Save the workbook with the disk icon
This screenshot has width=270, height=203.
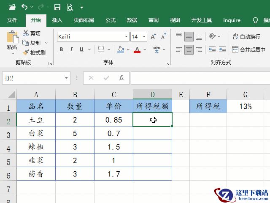click(x=57, y=7)
